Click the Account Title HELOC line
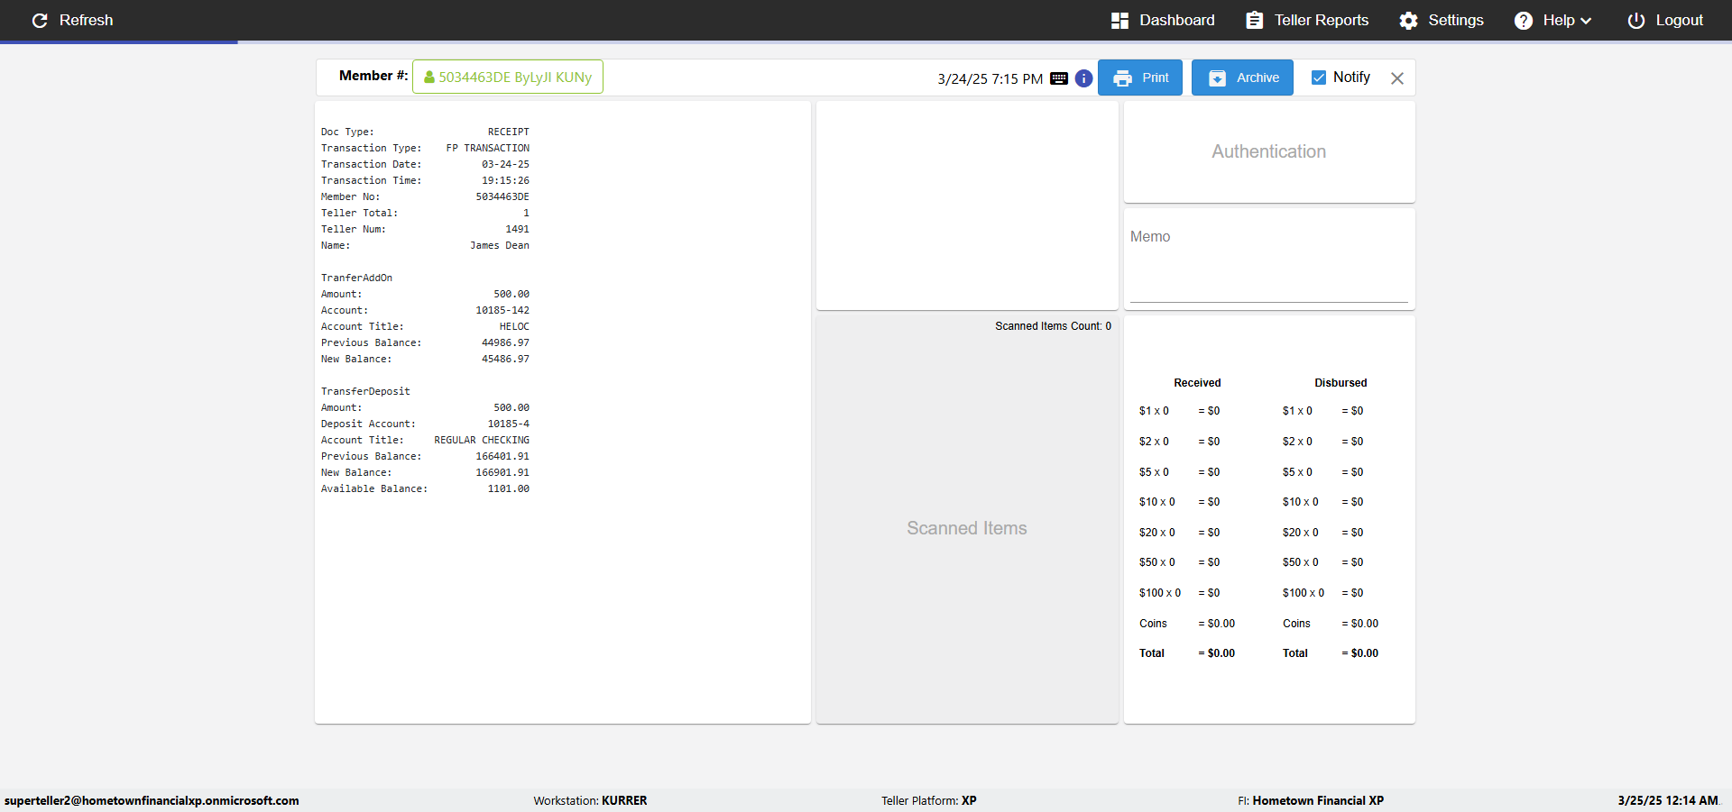Image resolution: width=1732 pixels, height=812 pixels. click(425, 326)
